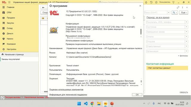Image resolution: width=191 pixels, height=107 pixels.
Task: Click Текущие вызовы: 1 status text
Action: pos(14,97)
